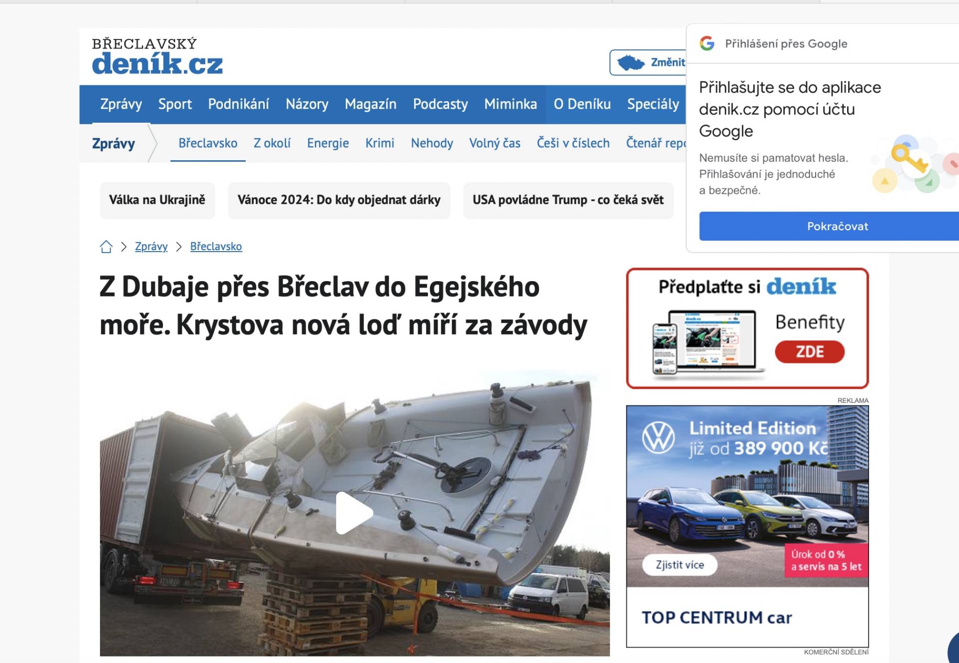Select the Krimi subcategory tab
The width and height of the screenshot is (959, 663).
point(380,143)
